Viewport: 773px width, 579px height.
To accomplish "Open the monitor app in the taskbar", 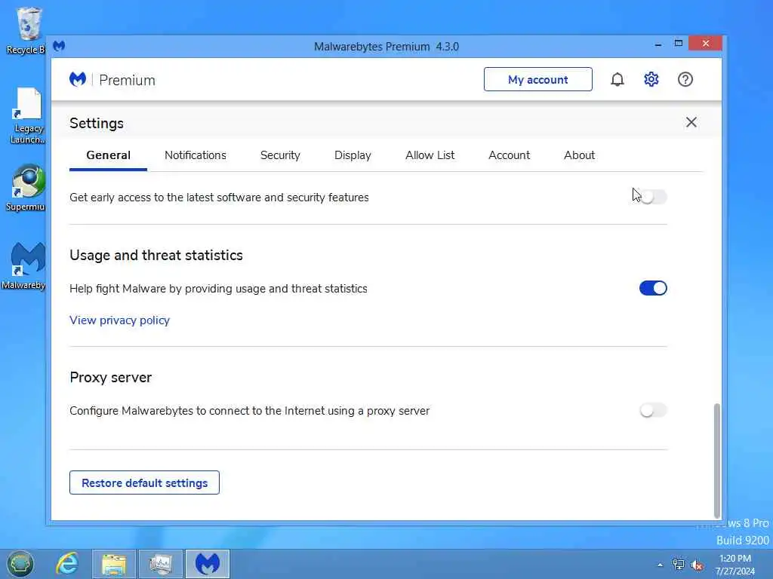I will 161,564.
